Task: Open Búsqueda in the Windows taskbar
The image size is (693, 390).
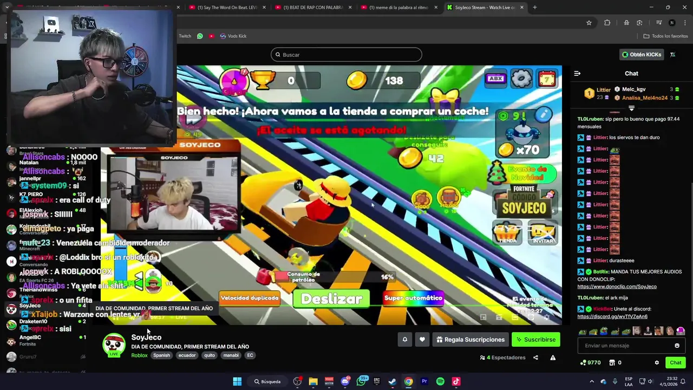Action: coord(267,381)
